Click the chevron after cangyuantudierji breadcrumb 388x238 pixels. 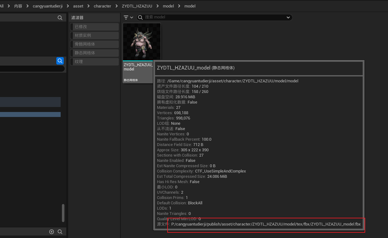[x=68, y=6]
